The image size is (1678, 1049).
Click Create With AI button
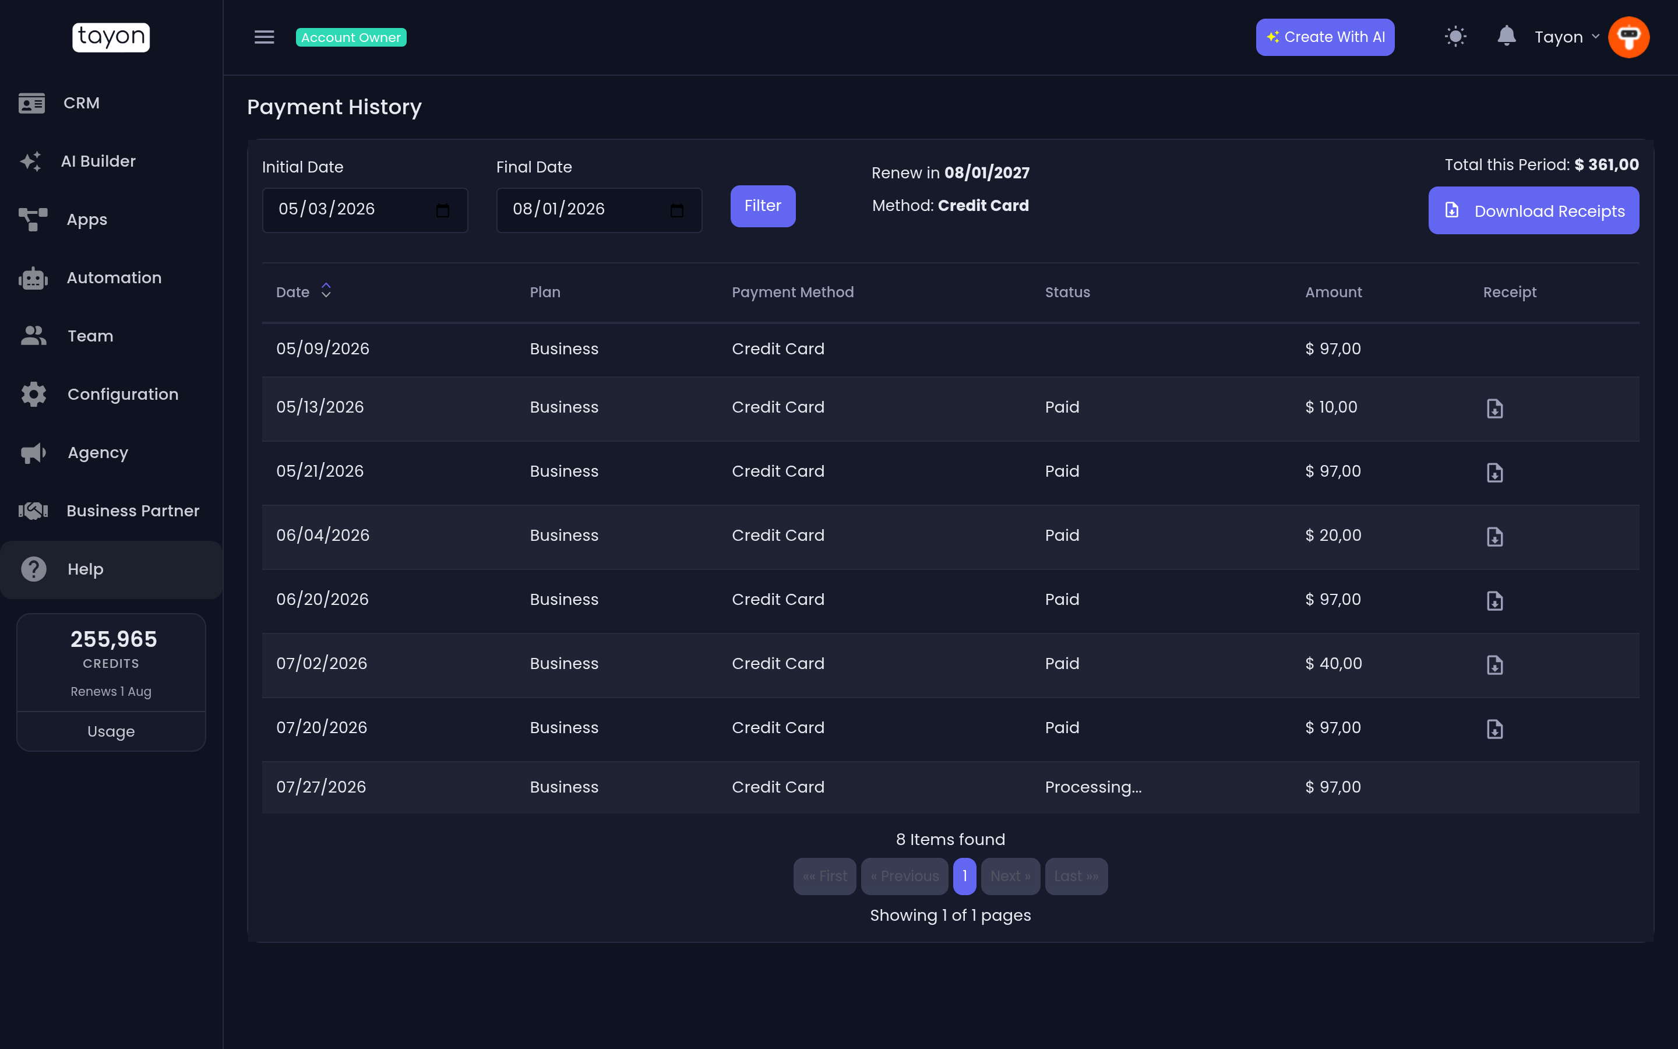1325,37
